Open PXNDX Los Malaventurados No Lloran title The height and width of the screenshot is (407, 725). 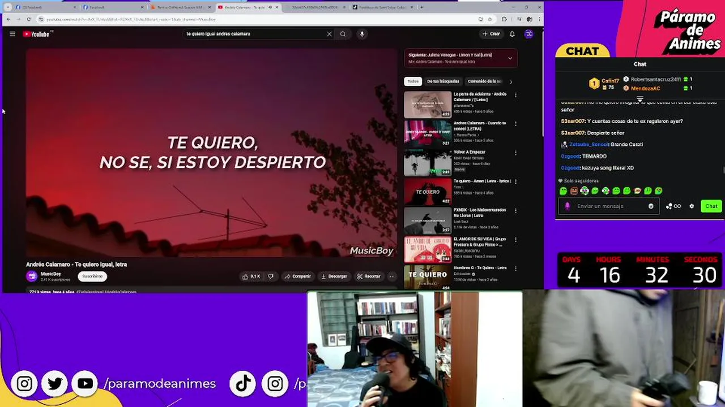(480, 212)
